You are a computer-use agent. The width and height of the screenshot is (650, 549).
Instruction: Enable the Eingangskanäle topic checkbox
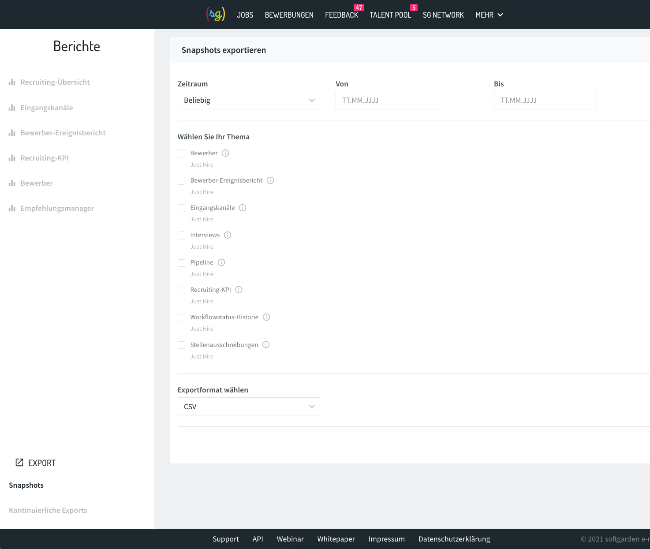(x=181, y=208)
